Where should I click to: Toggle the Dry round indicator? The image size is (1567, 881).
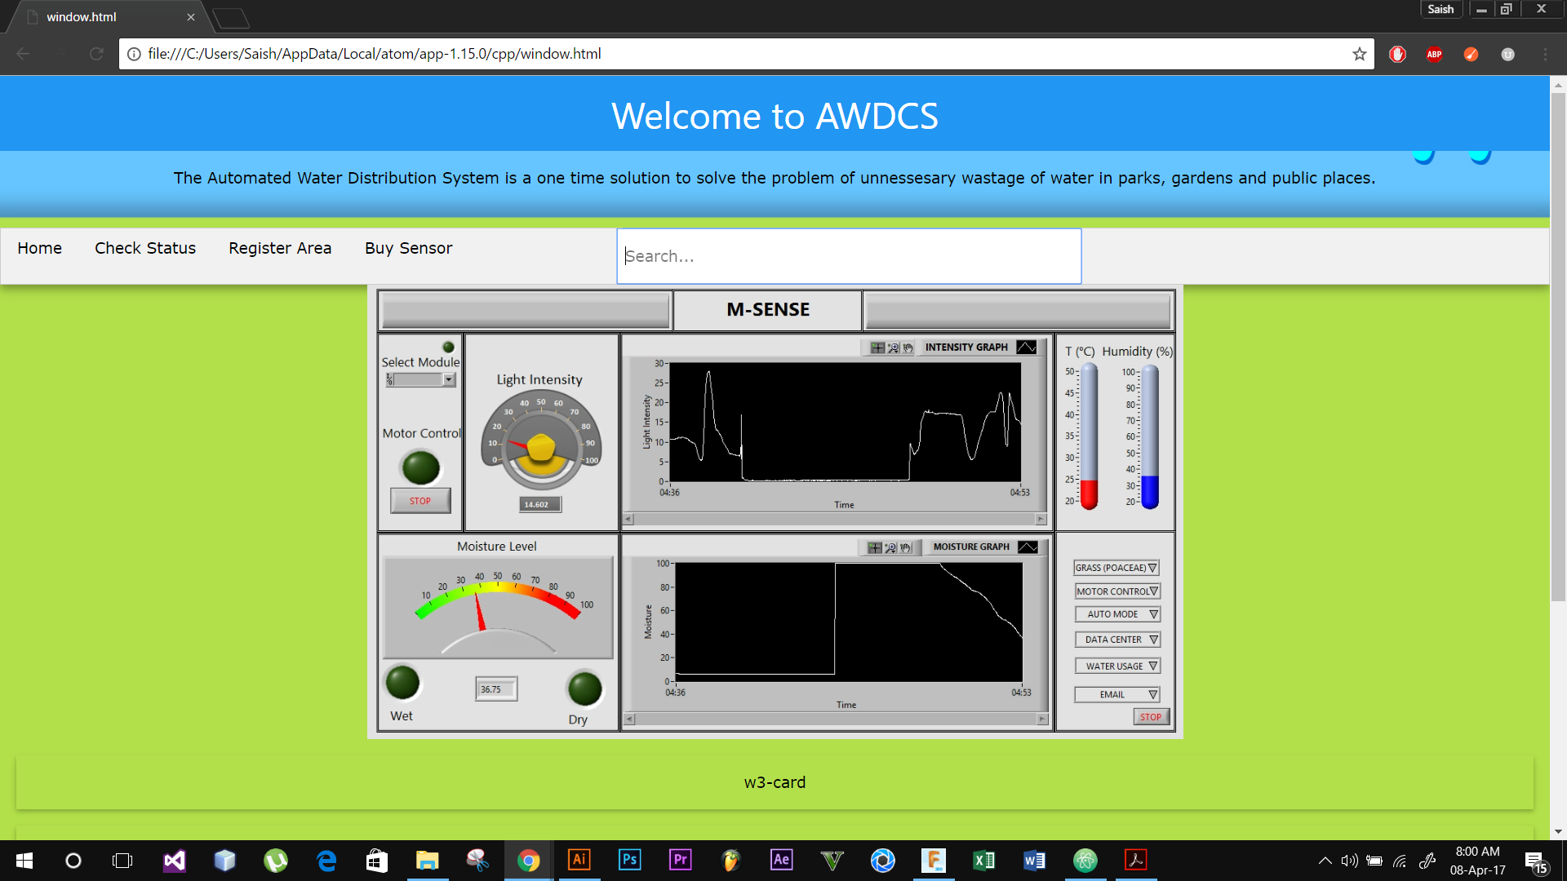click(584, 688)
